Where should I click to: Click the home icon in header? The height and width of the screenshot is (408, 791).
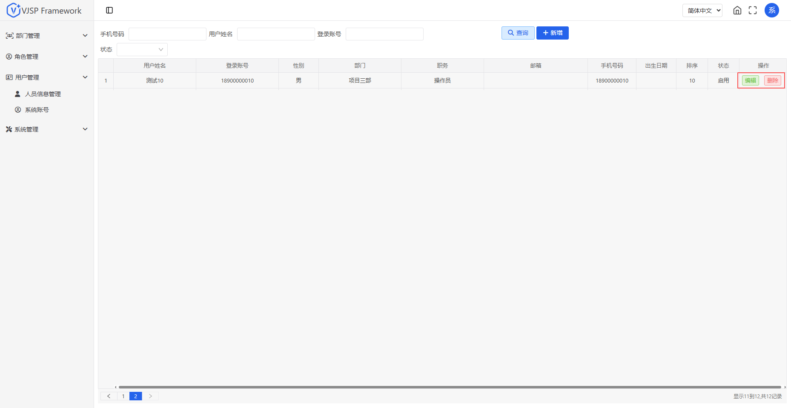pyautogui.click(x=737, y=10)
